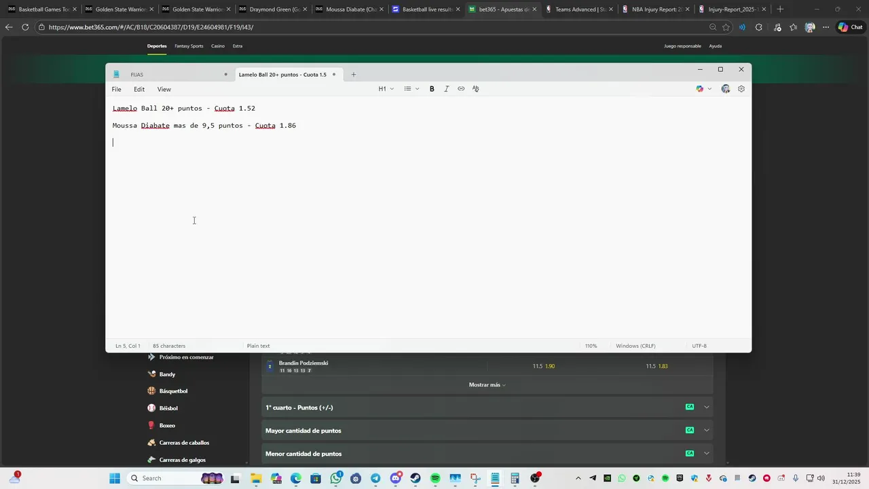The width and height of the screenshot is (869, 489).
Task: Open Juego responsable link
Action: coord(682,46)
